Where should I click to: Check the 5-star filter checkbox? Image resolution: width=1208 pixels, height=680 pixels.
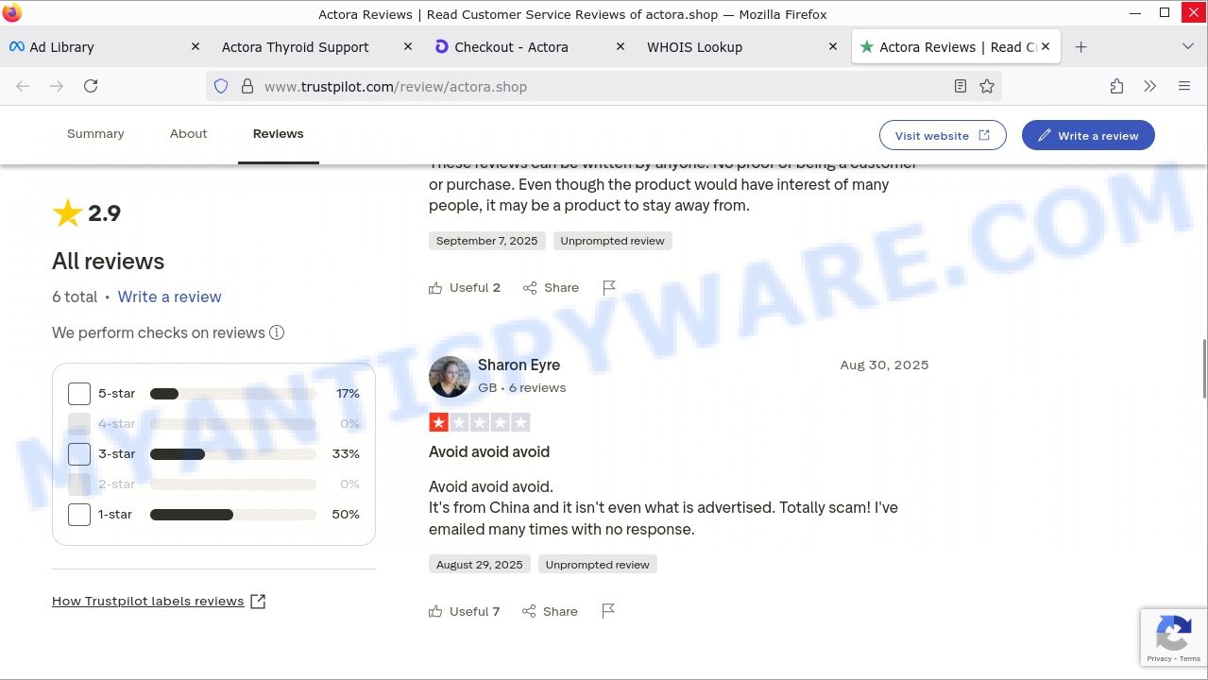tap(79, 394)
